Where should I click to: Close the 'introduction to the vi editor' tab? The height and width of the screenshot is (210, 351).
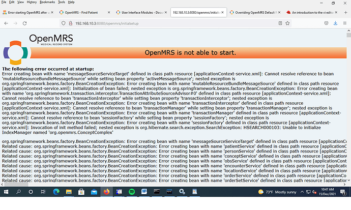pos(336,12)
